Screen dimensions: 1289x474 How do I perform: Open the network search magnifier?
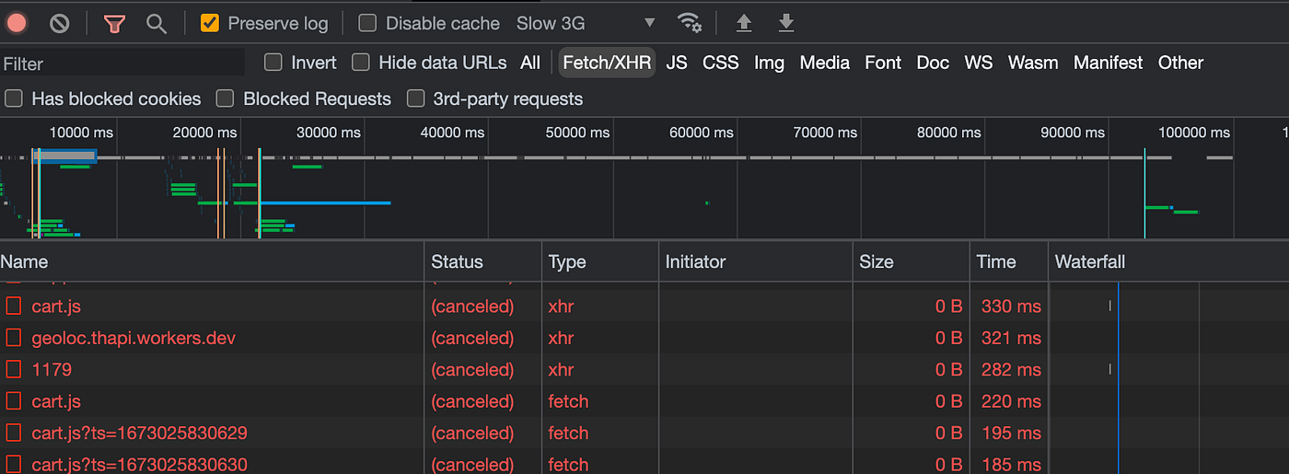click(x=157, y=23)
